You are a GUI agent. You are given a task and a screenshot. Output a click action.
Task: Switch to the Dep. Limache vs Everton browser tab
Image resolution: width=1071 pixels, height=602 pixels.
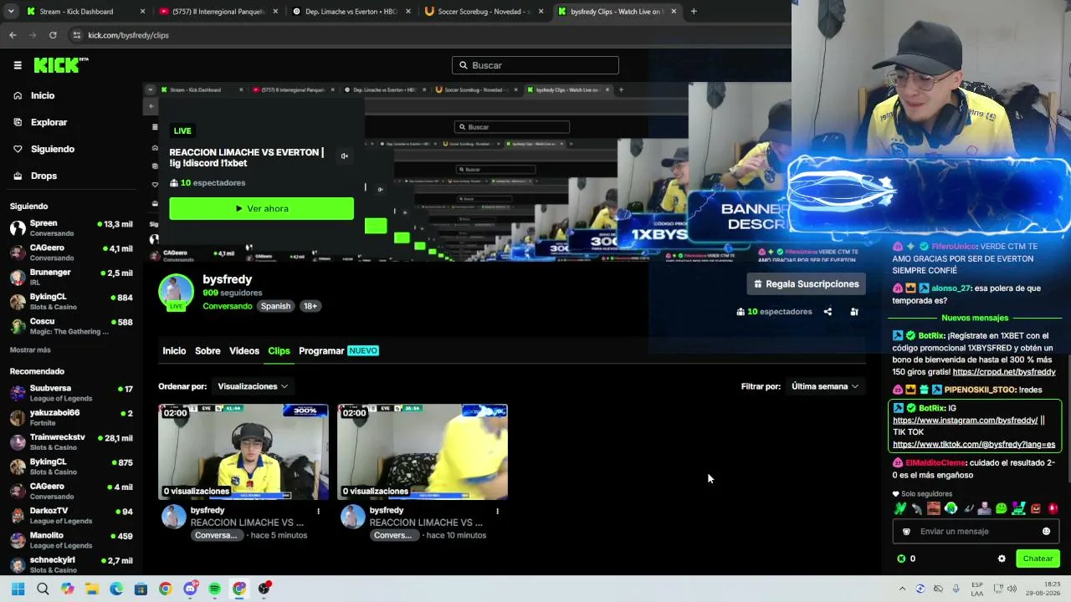pyautogui.click(x=351, y=12)
